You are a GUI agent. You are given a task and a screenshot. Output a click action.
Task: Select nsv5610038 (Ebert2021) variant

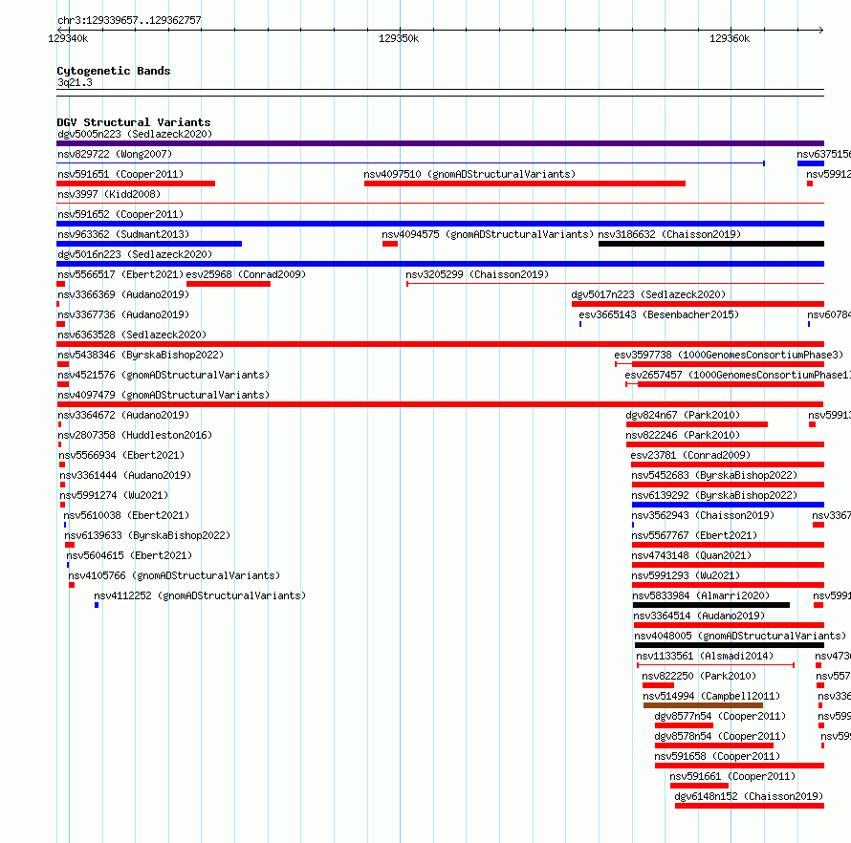(x=126, y=515)
